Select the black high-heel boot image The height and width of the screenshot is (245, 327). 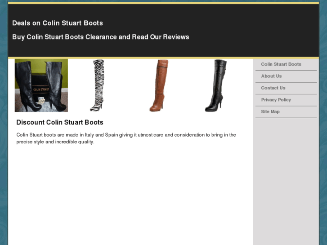click(216, 85)
